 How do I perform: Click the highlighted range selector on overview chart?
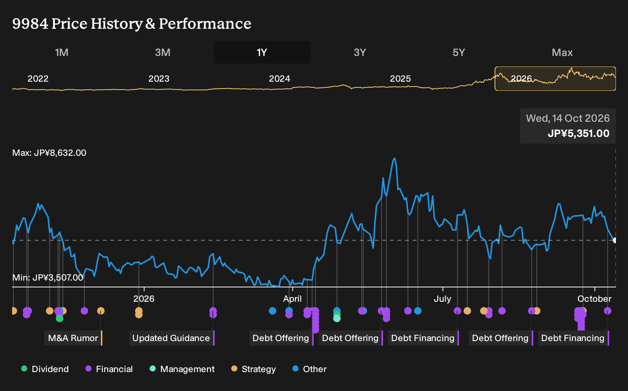pos(555,79)
